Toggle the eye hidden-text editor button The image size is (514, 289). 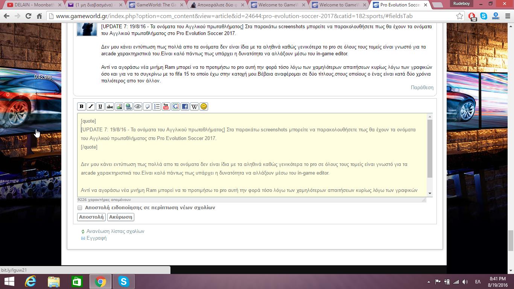[x=138, y=106]
